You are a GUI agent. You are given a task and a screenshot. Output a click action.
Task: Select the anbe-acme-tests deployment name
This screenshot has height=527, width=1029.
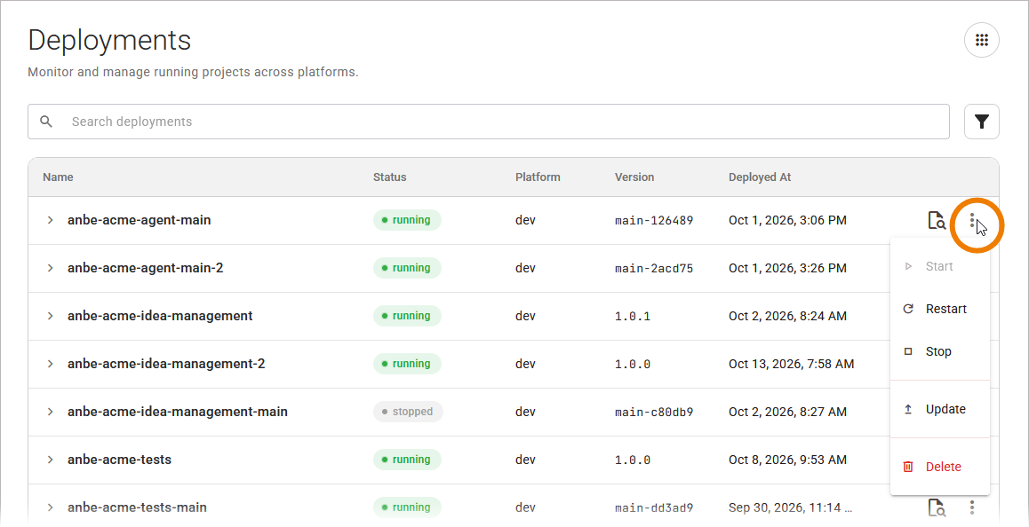click(119, 460)
